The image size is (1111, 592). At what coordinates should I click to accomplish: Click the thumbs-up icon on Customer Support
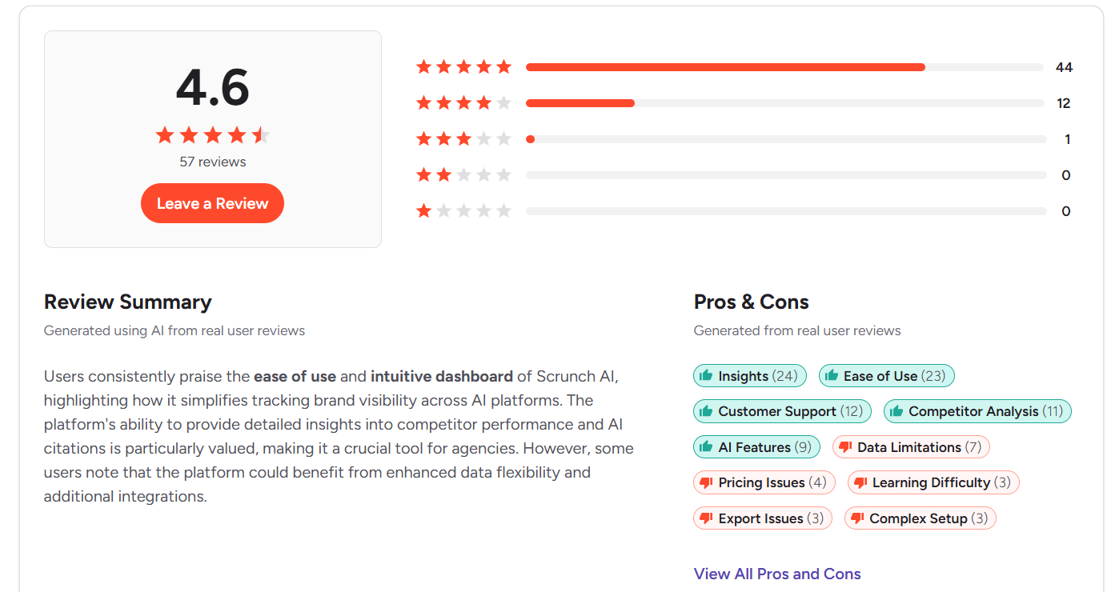point(707,410)
